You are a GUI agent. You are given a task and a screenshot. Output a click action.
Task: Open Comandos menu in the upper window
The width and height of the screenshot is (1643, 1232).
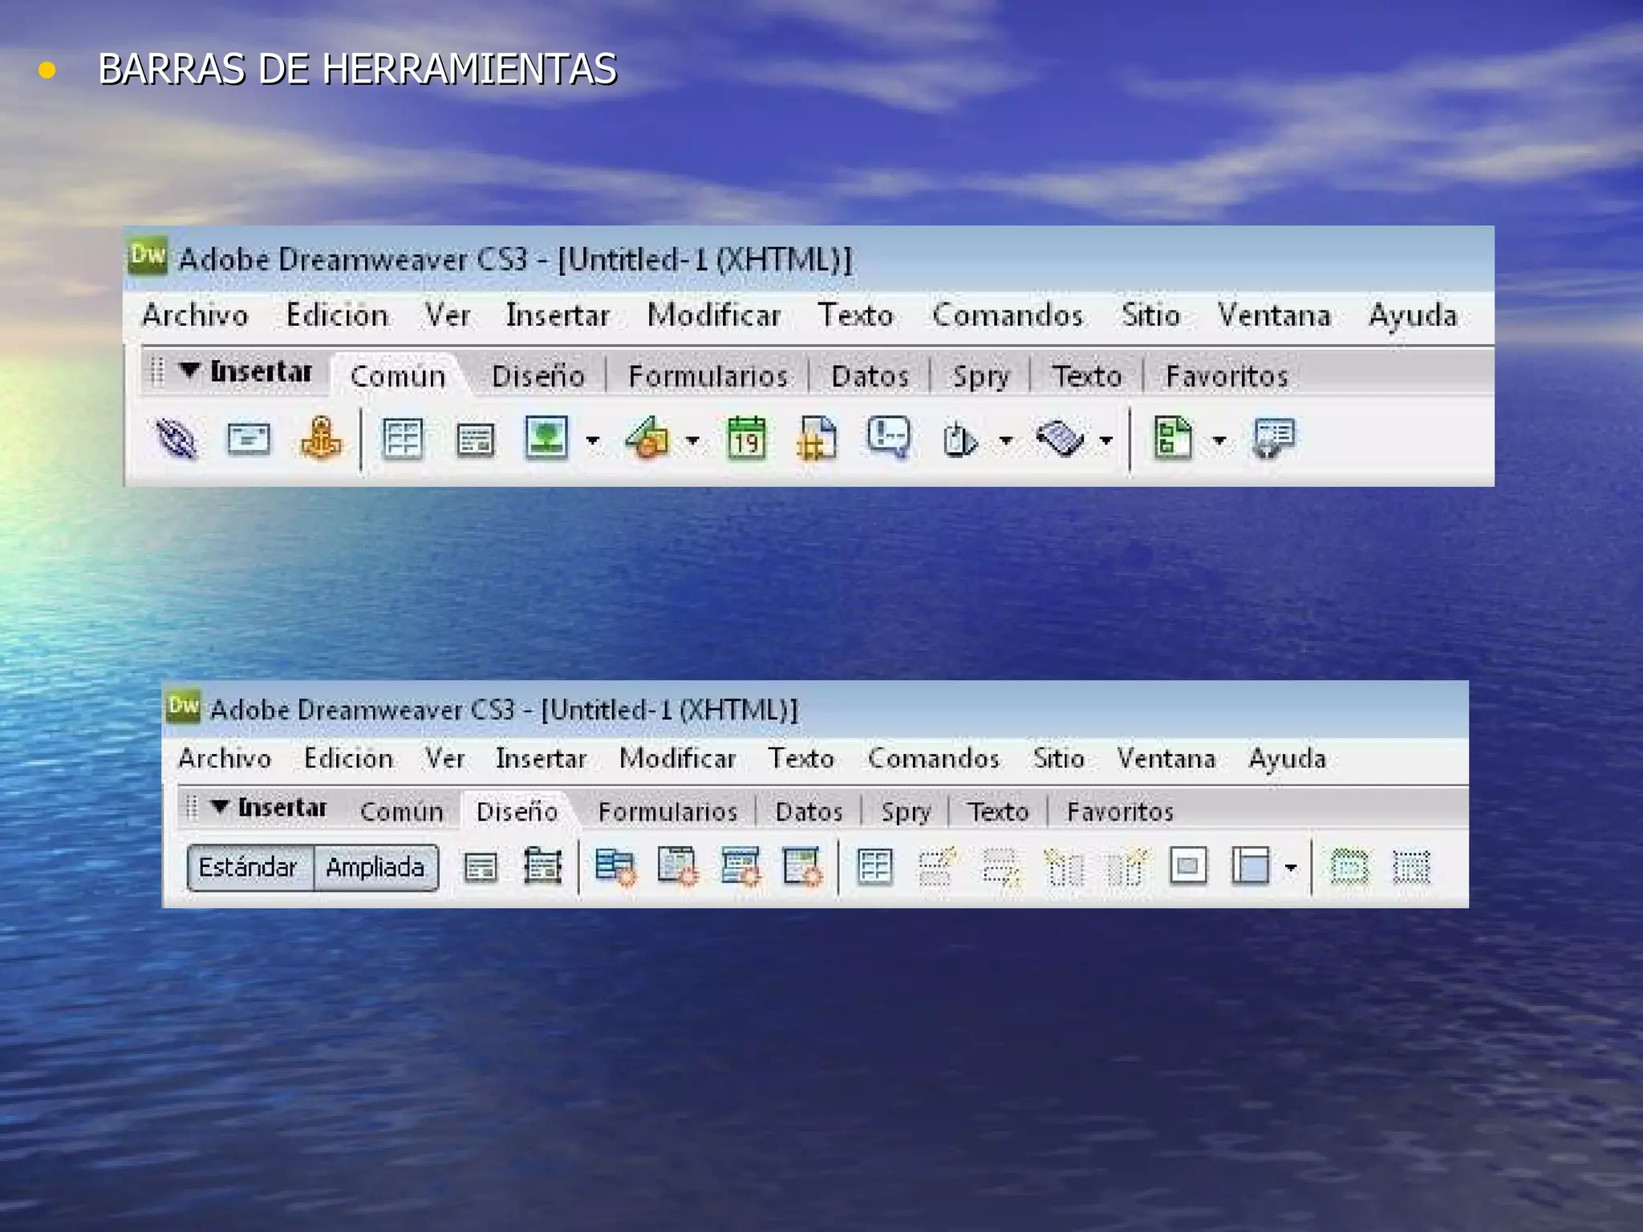tap(1008, 315)
